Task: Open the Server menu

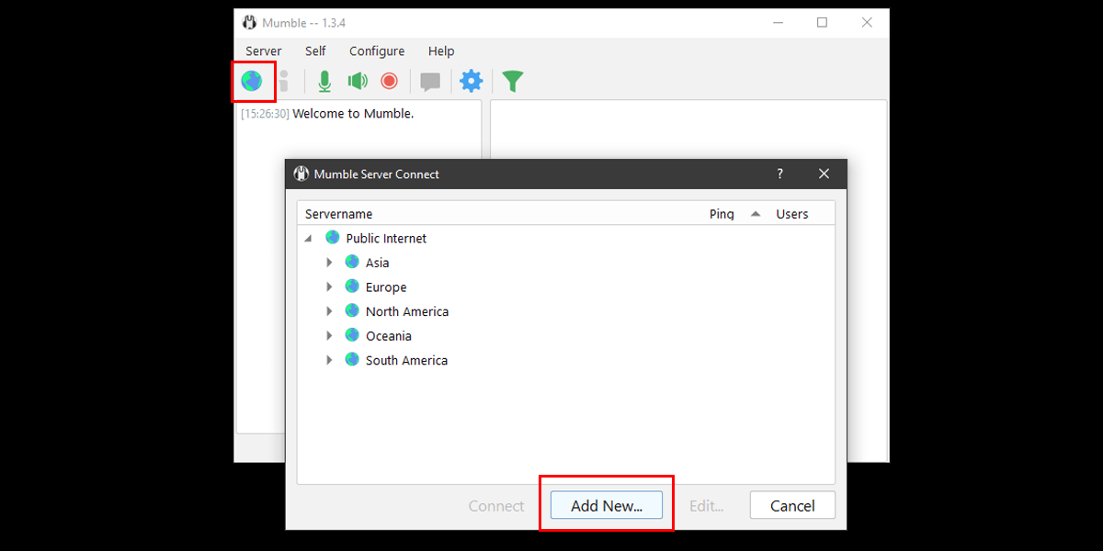Action: point(264,51)
